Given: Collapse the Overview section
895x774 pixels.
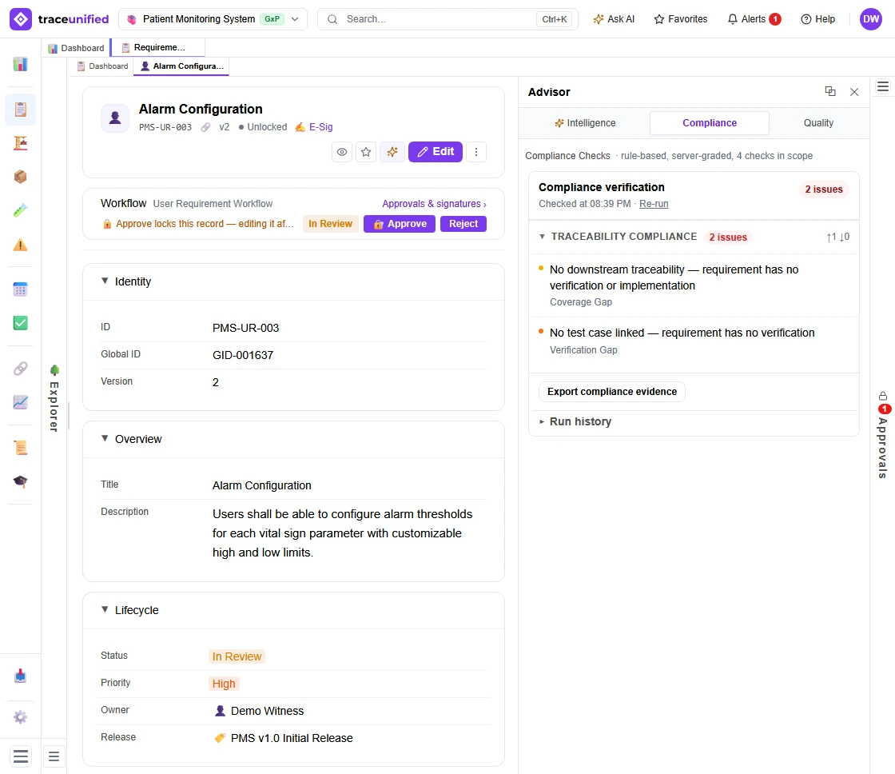Looking at the screenshot, I should tap(105, 439).
